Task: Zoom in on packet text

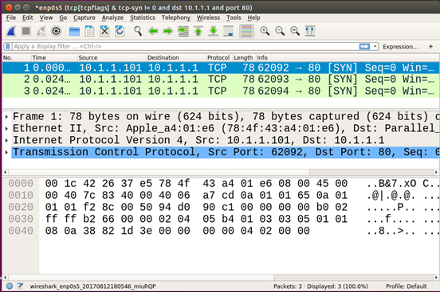Action: pos(265,31)
